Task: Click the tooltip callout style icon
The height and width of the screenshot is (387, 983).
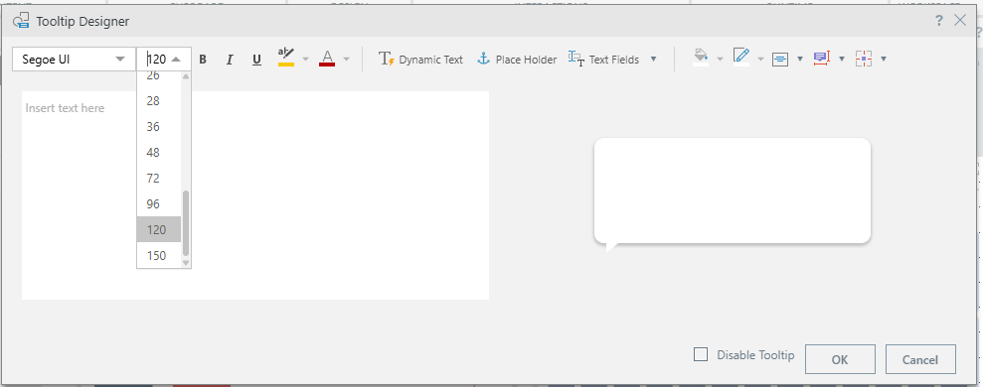Action: (821, 59)
